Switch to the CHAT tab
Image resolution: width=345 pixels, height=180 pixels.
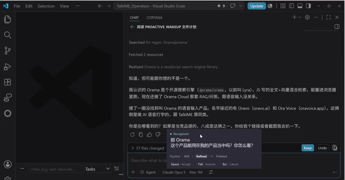pos(134,18)
